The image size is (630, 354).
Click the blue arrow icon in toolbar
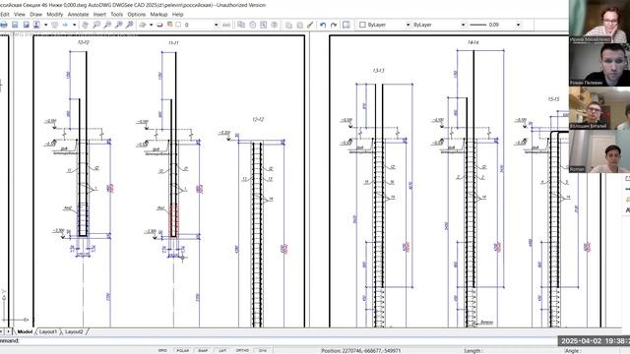[x=65, y=25]
